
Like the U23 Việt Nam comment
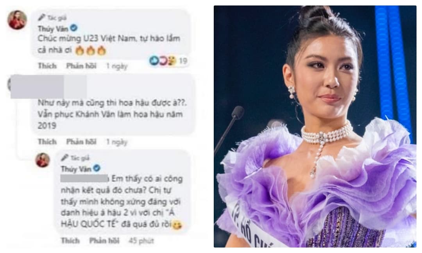click(x=47, y=66)
